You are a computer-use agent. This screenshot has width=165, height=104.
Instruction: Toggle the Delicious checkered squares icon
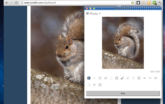pyautogui.click(x=122, y=78)
